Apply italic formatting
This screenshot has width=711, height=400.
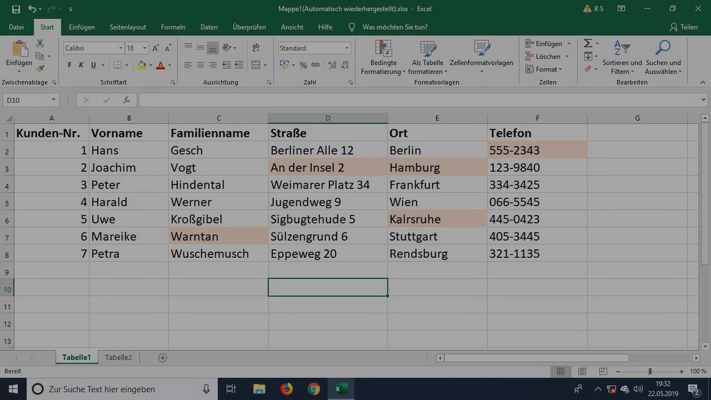(81, 65)
